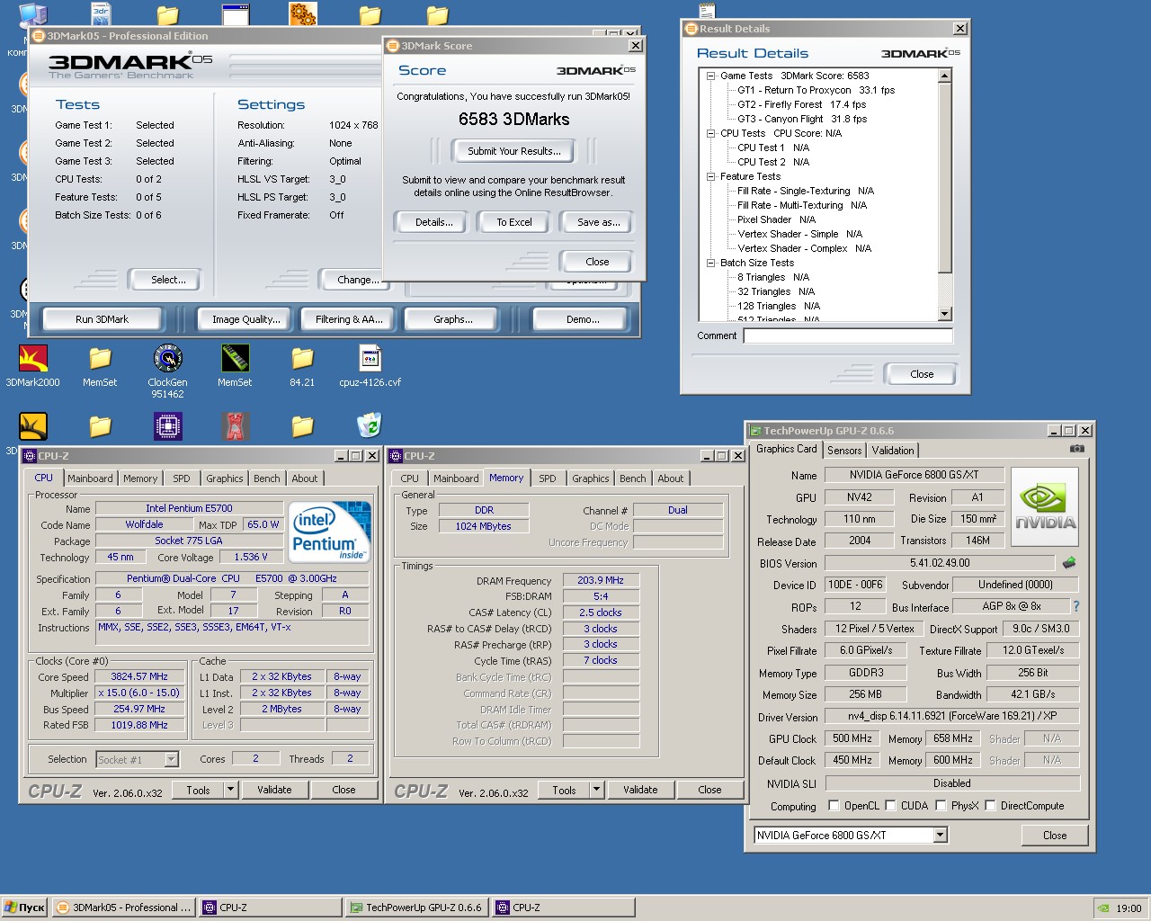1151x921 pixels.
Task: Click the Image Quality... button
Action: 245,319
